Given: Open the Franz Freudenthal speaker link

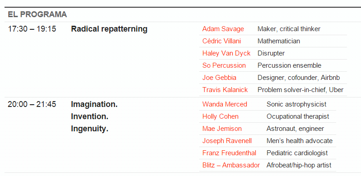Looking at the screenshot, I should point(229,153).
